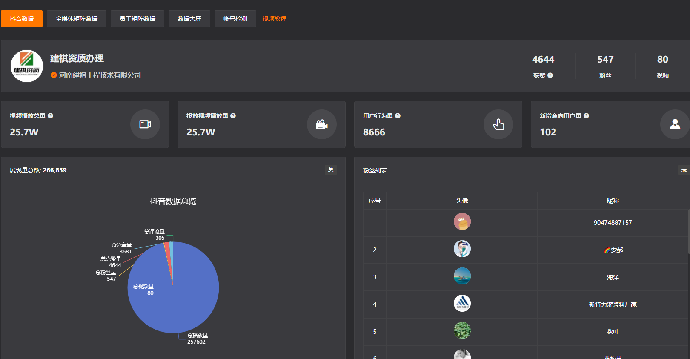The width and height of the screenshot is (690, 359).
Task: Click the 547 粉丝 count
Action: (605, 60)
